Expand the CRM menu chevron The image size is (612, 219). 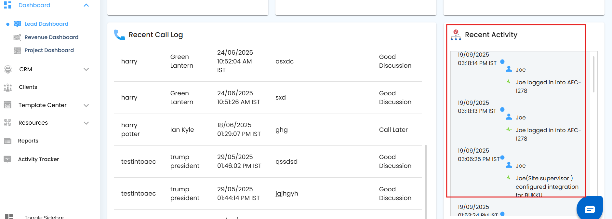pyautogui.click(x=86, y=69)
